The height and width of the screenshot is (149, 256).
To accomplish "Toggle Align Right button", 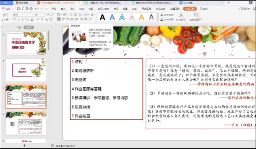I will pyautogui.click(x=67, y=19).
